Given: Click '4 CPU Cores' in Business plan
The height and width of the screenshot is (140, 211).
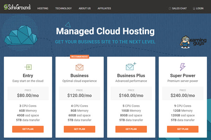Looking at the screenshot, I should (79, 106).
